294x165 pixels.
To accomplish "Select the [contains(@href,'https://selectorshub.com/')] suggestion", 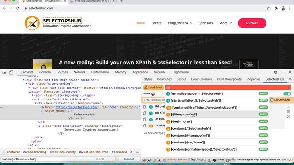I will click(x=217, y=108).
